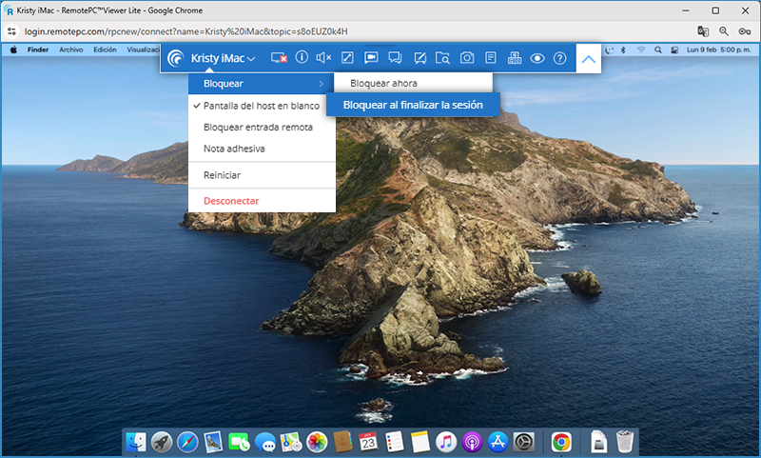761x458 pixels.
Task: Click the Chrome address bar URL
Action: coord(185,31)
